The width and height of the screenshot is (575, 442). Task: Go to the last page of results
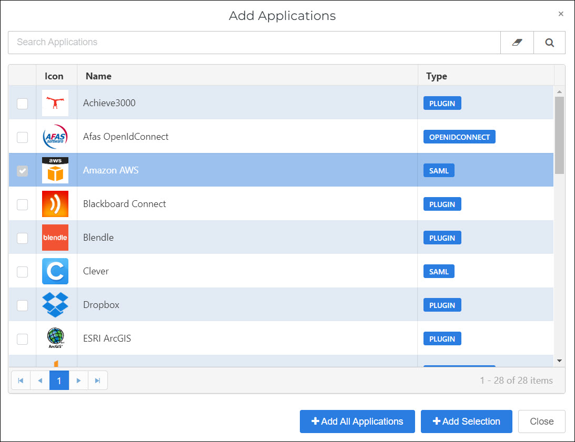pos(97,381)
